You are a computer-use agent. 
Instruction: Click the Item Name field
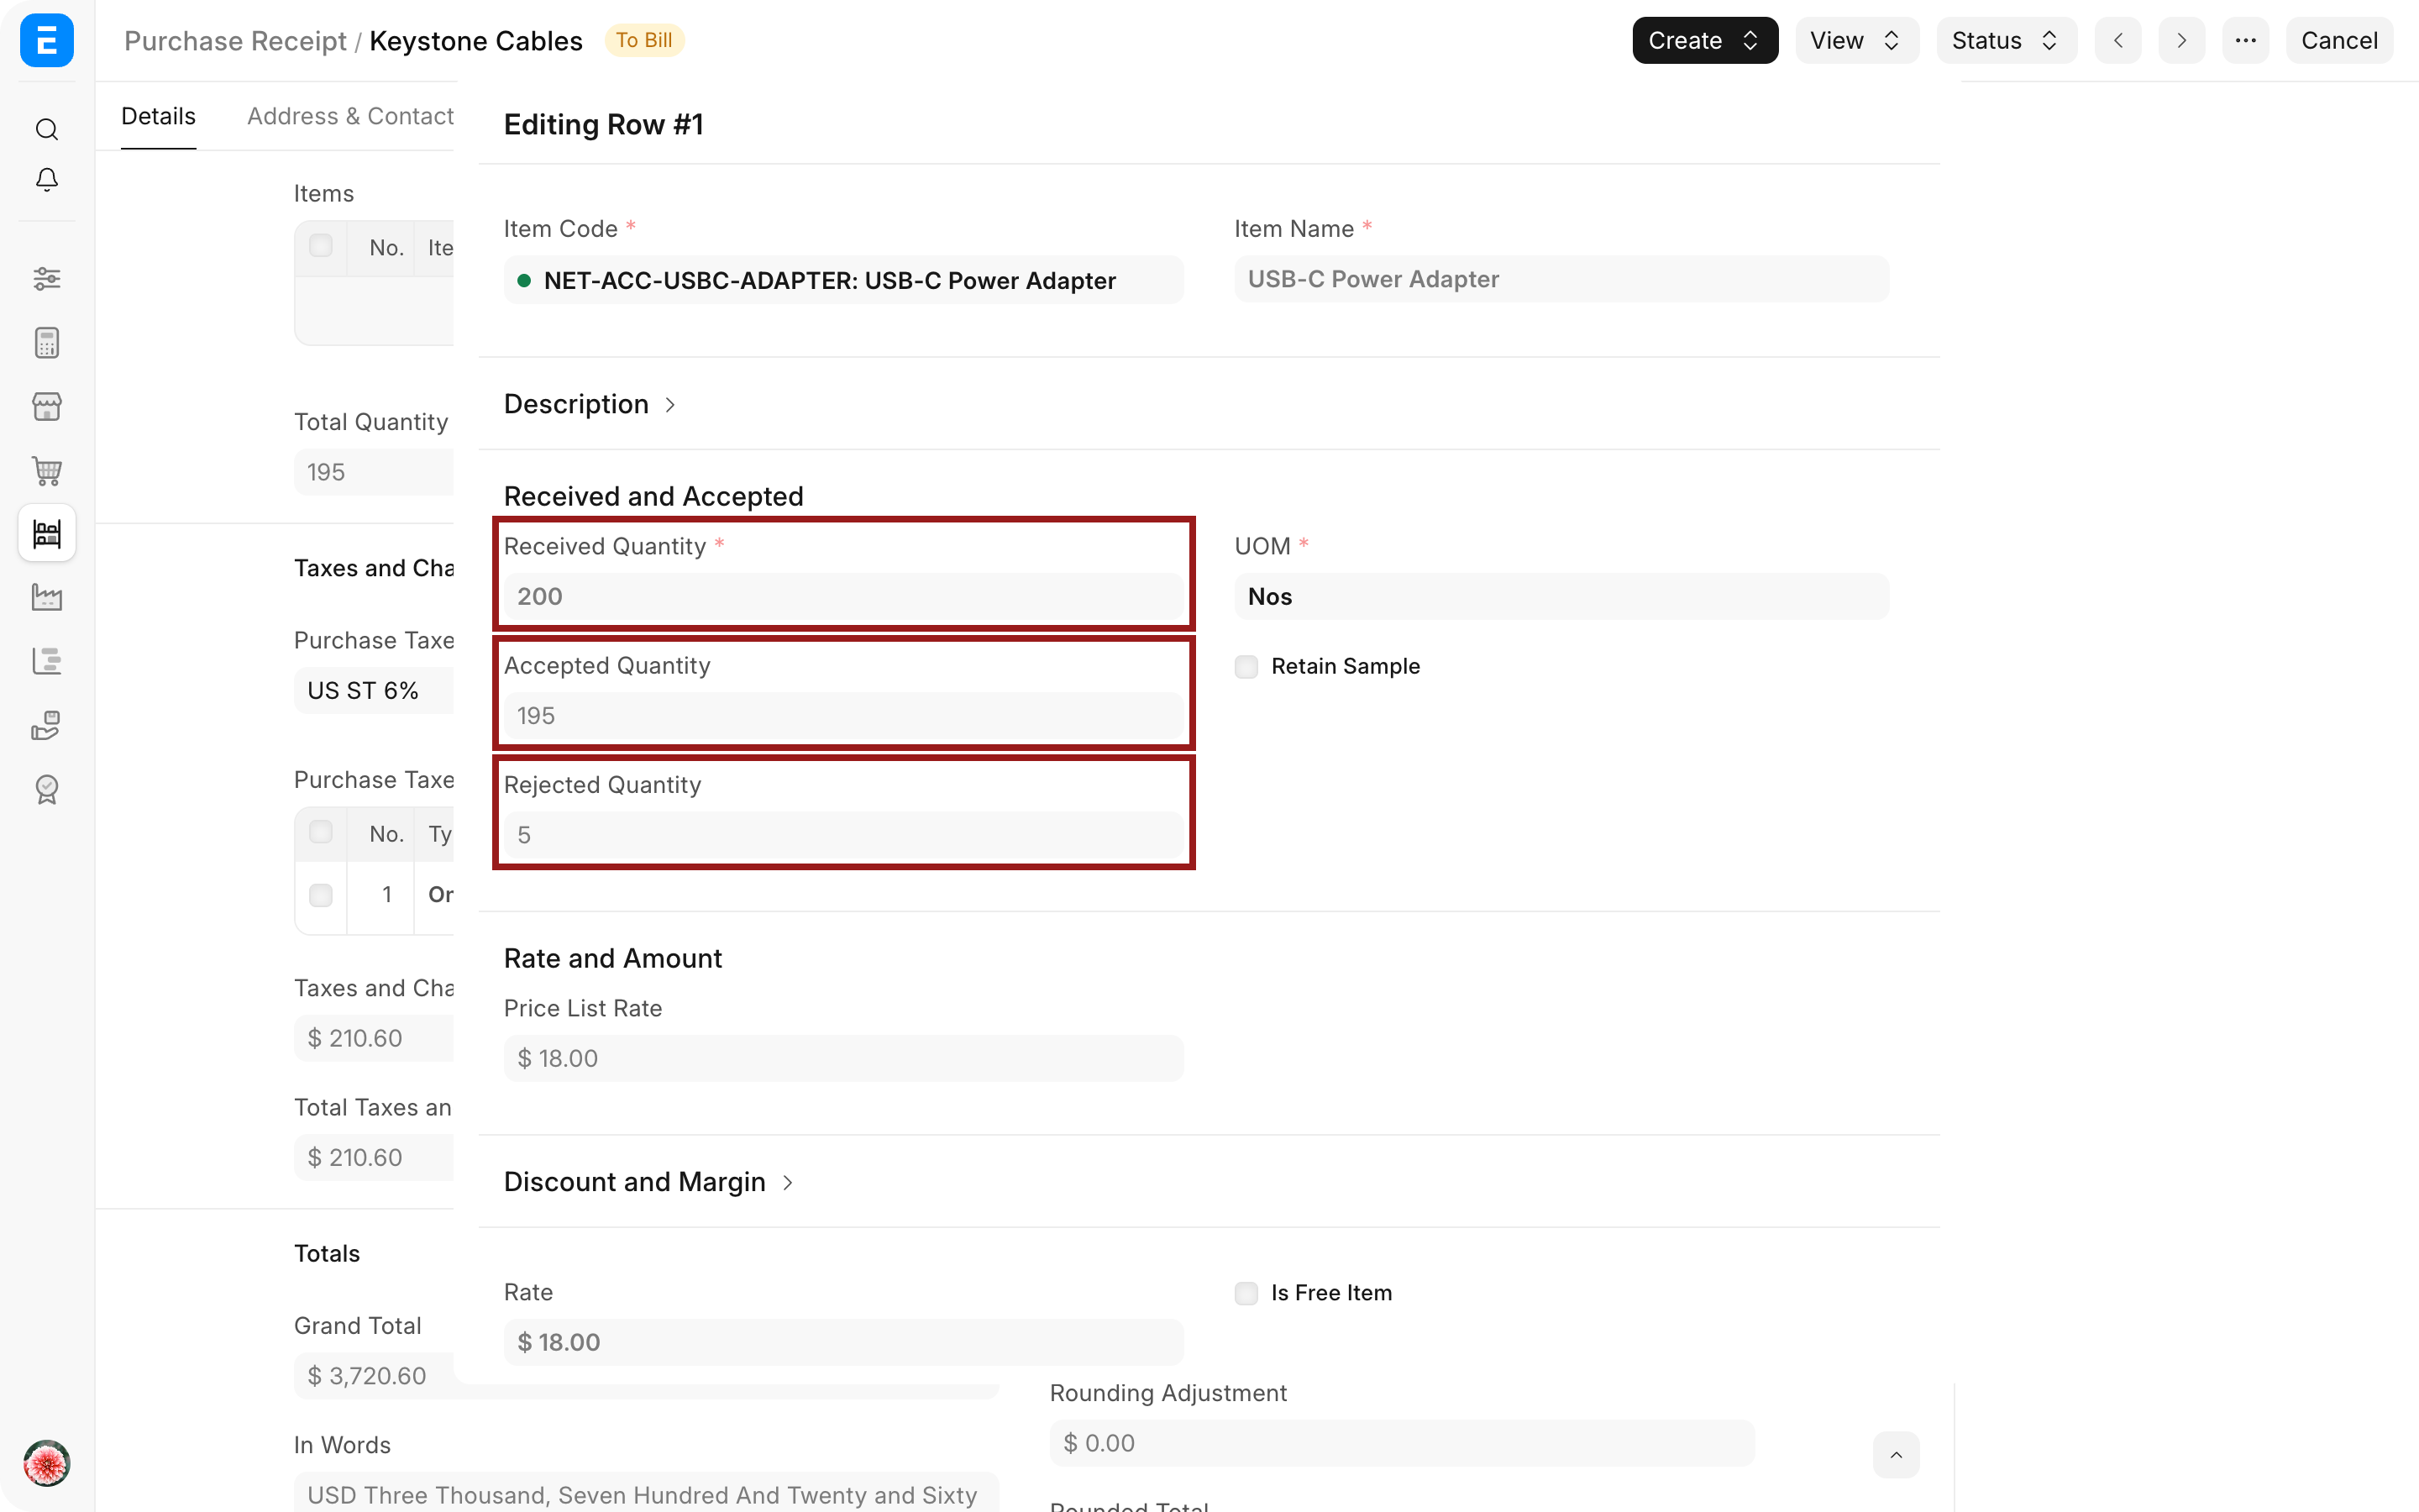coord(1561,280)
